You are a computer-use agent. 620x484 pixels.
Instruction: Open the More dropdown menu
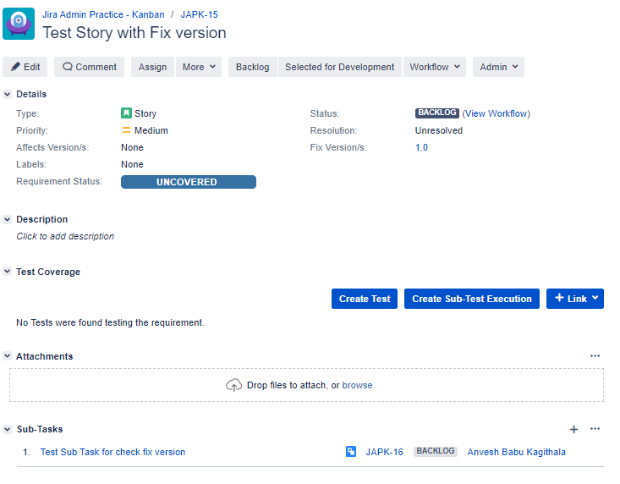click(x=199, y=67)
